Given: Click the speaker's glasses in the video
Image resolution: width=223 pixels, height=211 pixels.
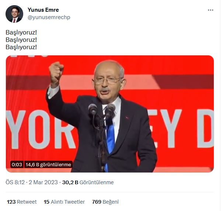Looking at the screenshot, I should [108, 81].
